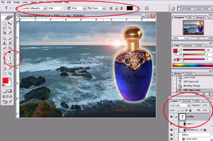Toggle lock transparent pixels checkbox
The height and width of the screenshot is (141, 213).
(x=178, y=110)
